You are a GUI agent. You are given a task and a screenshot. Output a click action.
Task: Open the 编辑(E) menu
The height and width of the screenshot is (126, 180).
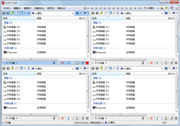(x=17, y=8)
